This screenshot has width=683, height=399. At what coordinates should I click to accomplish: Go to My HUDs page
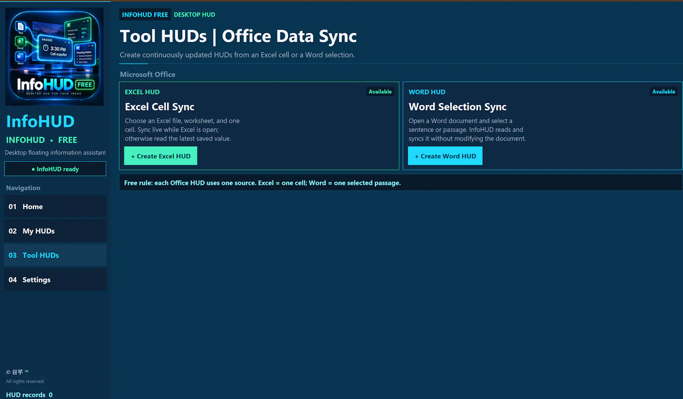click(x=55, y=231)
